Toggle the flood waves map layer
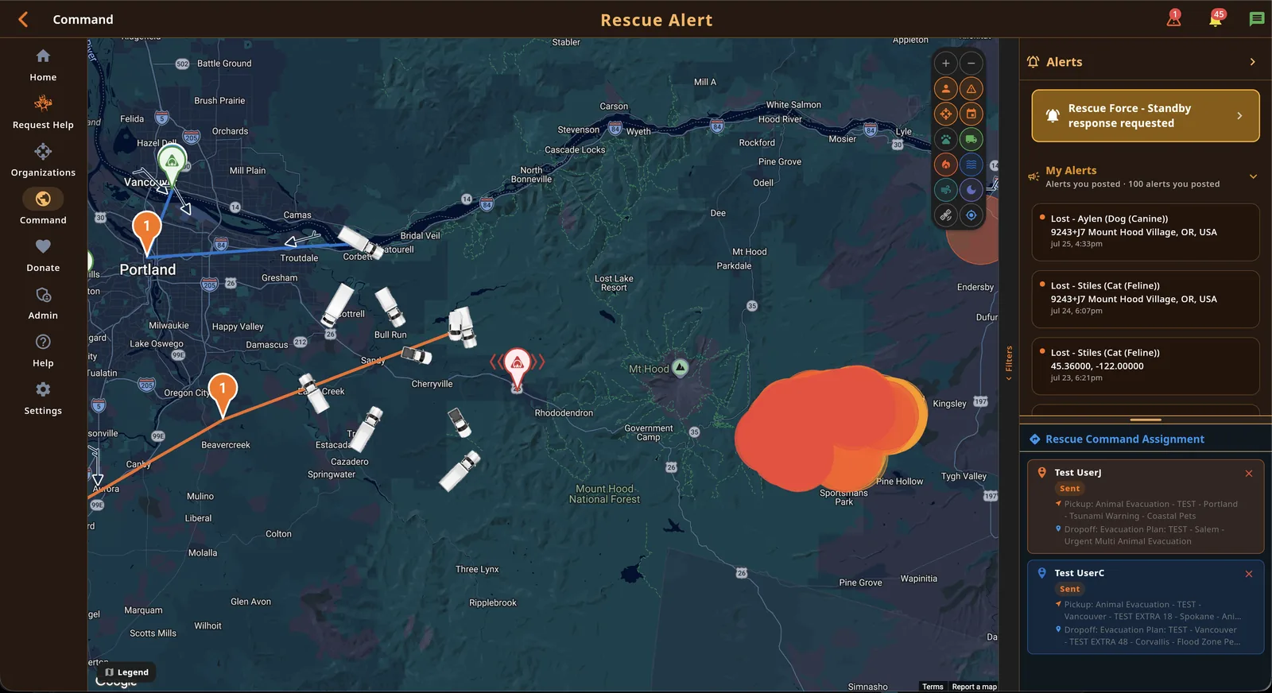The height and width of the screenshot is (693, 1272). point(971,165)
